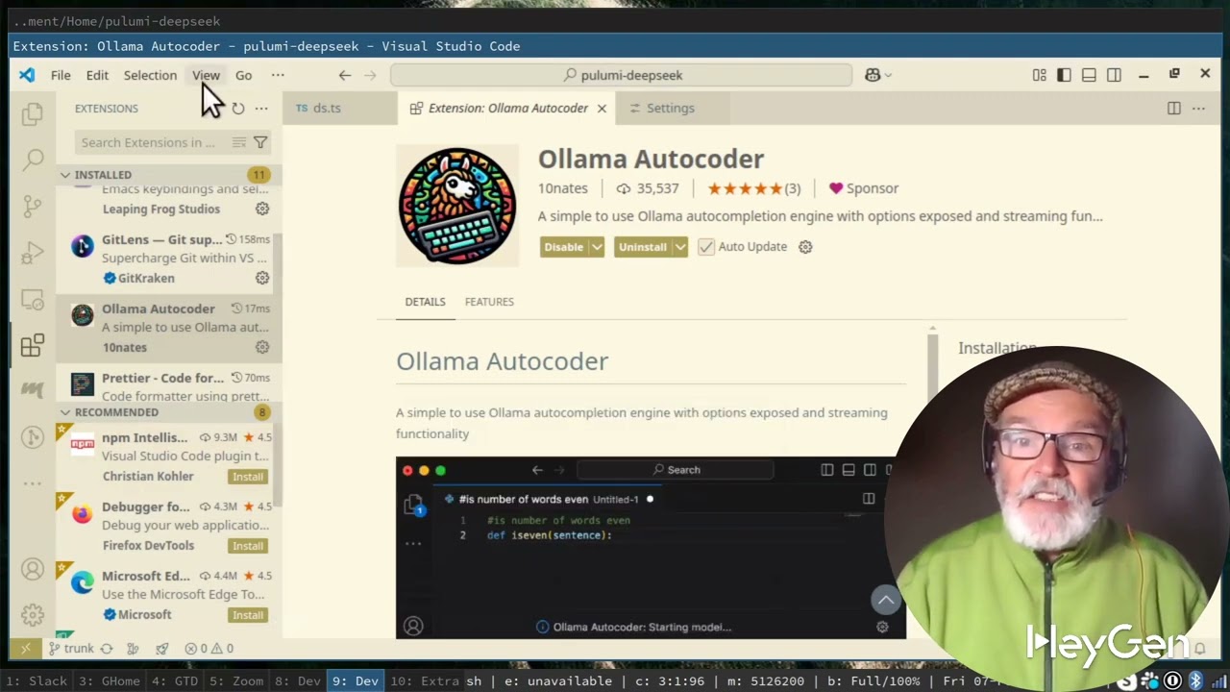Viewport: 1230px width, 692px height.
Task: Switch to the FEATURES tab
Action: tap(489, 302)
